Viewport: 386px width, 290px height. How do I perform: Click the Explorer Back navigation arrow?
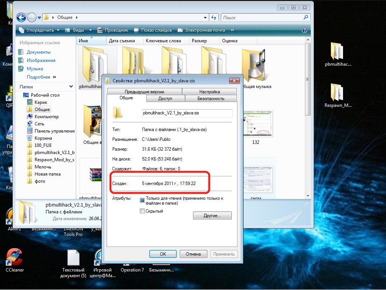pos(21,17)
